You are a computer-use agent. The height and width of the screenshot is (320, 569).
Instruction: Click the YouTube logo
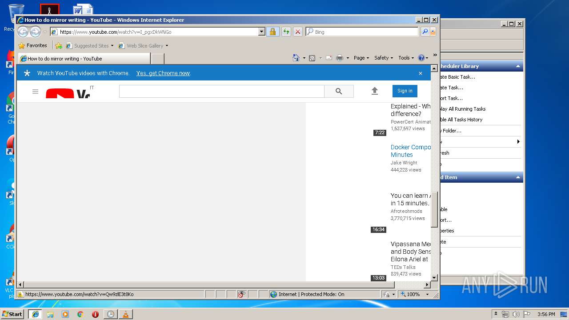[68, 94]
